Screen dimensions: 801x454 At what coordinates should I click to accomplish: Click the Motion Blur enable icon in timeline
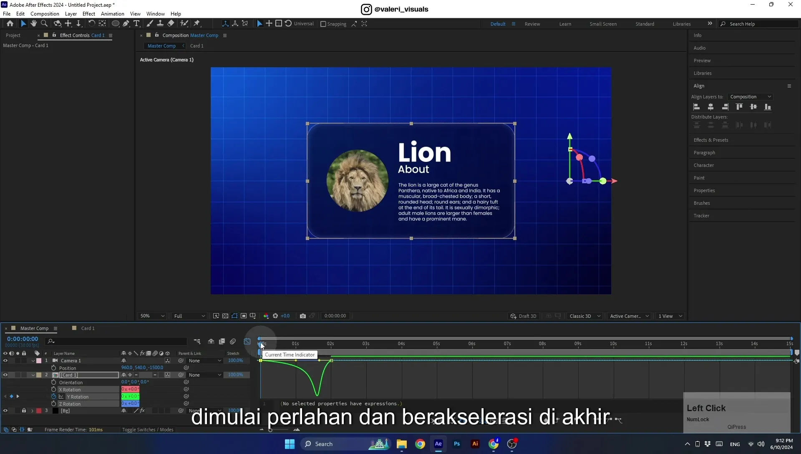[x=233, y=341]
